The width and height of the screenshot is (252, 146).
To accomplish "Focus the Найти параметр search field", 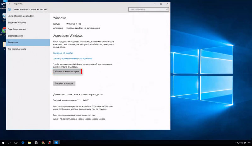I will pos(148,9).
